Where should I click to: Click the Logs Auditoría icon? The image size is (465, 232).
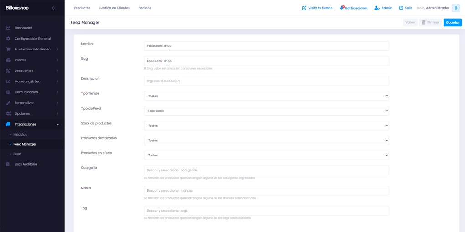[x=8, y=164]
